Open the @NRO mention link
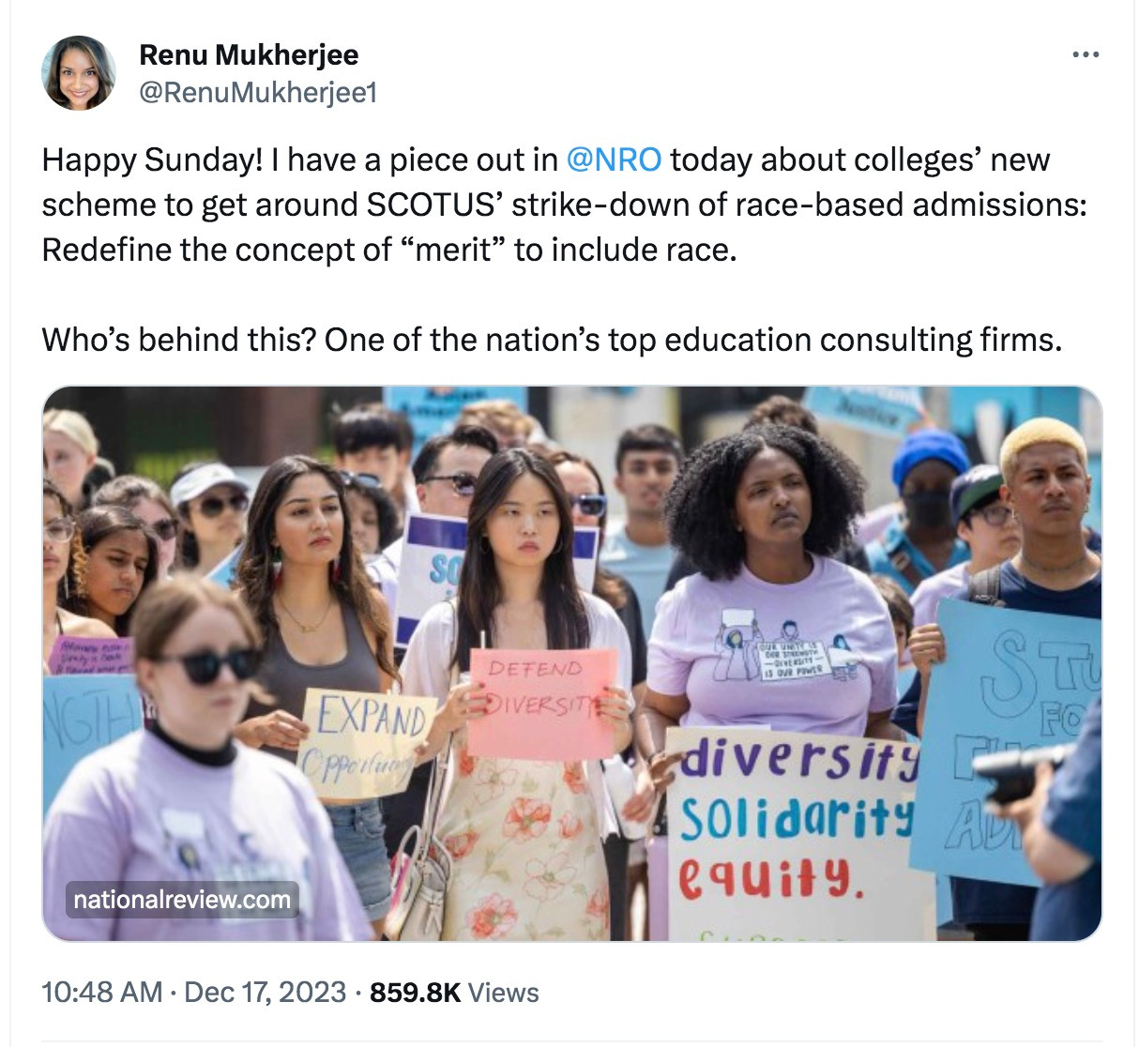 (x=614, y=160)
